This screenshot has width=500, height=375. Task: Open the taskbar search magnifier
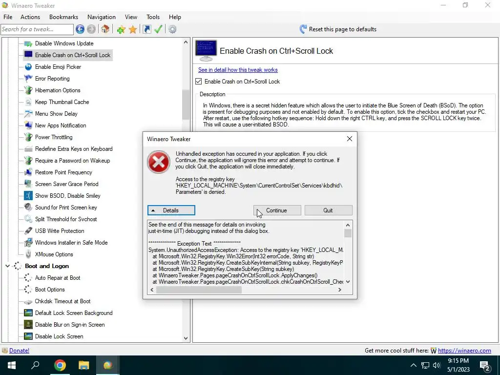[x=35, y=365]
